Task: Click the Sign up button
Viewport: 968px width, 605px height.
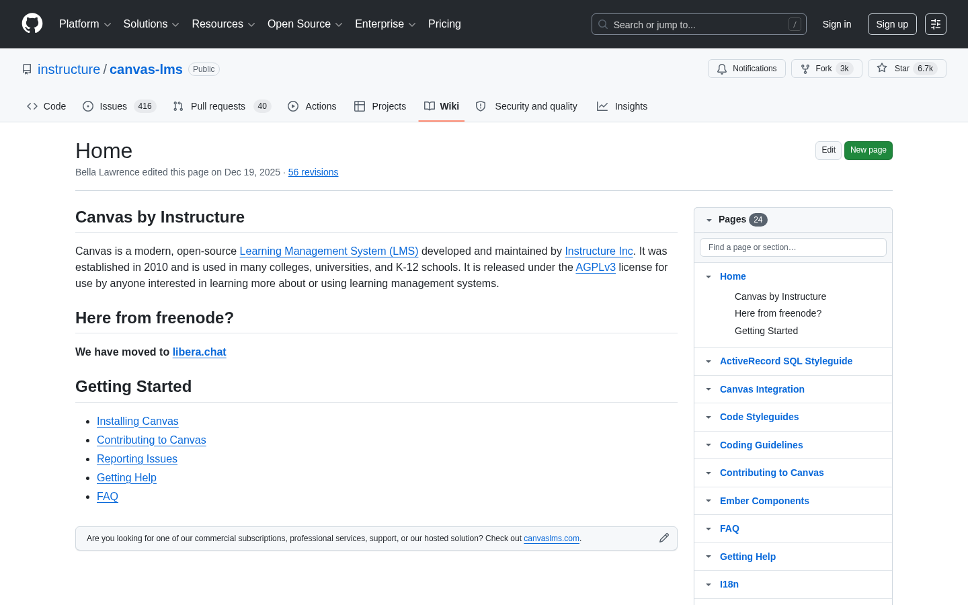Action: point(892,24)
